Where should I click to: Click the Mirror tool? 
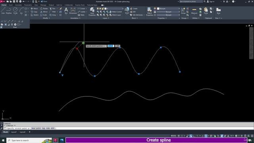pos(44,12)
